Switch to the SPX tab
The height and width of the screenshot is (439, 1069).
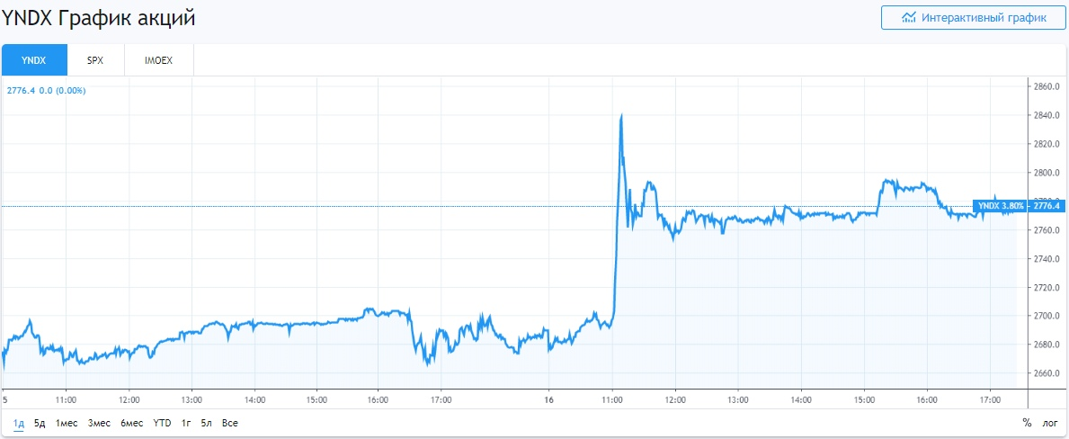95,60
